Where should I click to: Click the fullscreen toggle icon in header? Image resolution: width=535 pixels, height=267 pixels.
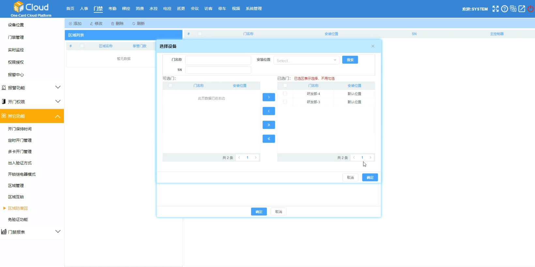pos(496,9)
